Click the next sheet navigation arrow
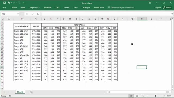The width and height of the screenshot is (174, 98). pyautogui.click(x=9, y=92)
